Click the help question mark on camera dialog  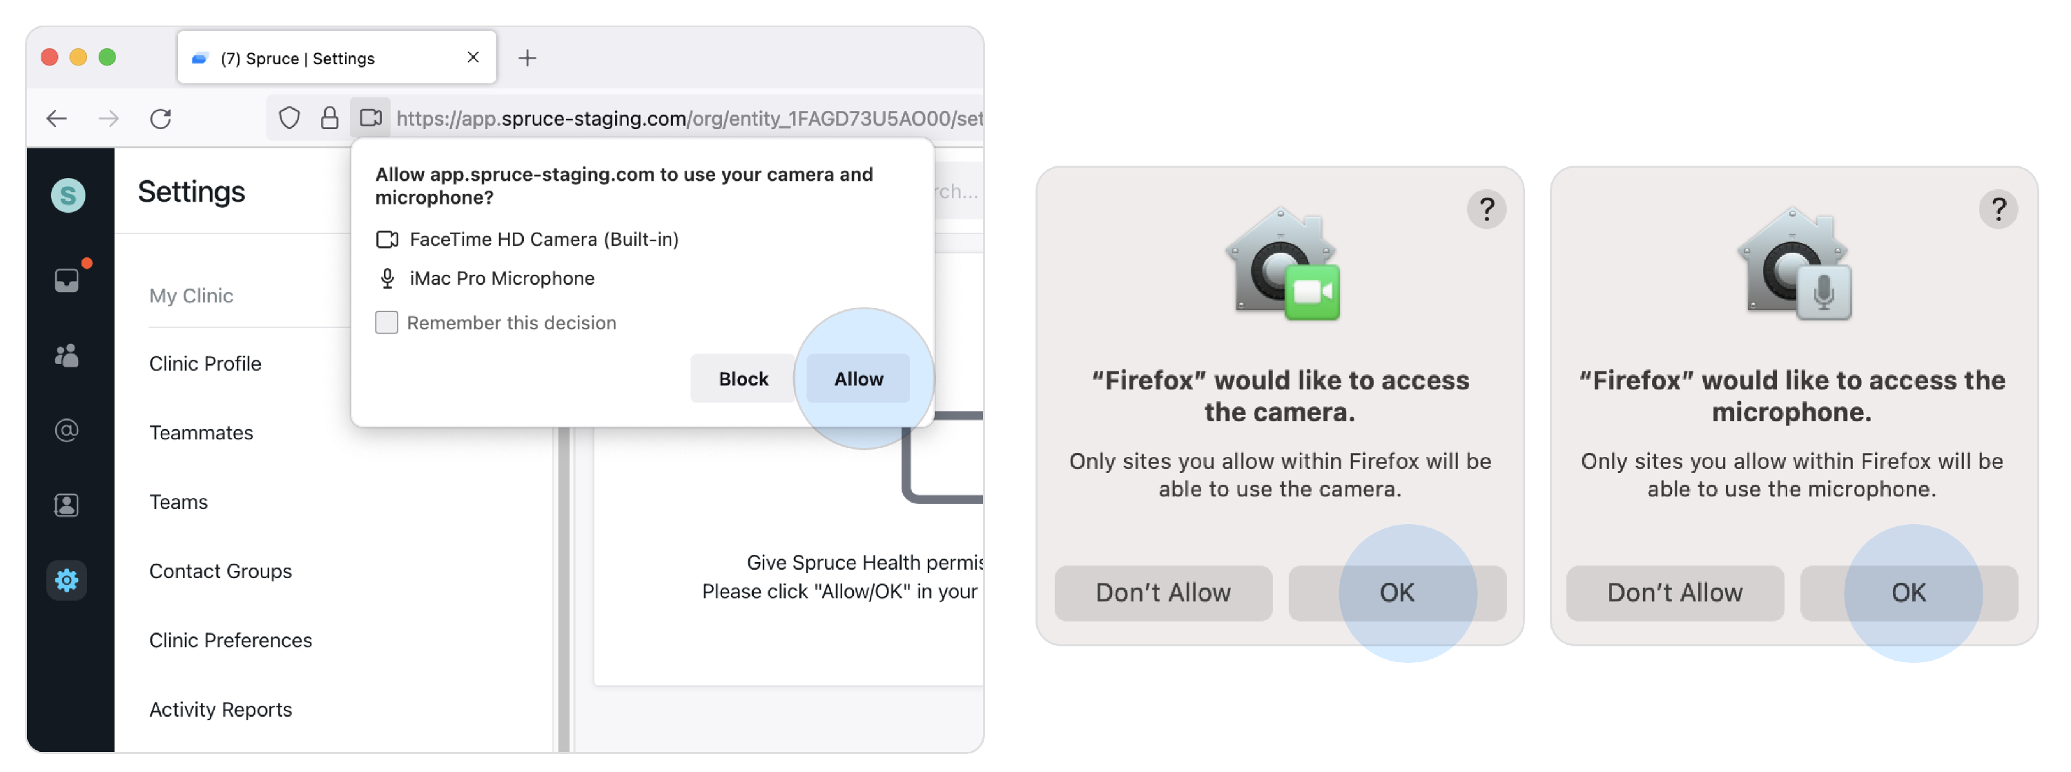coord(1486,209)
